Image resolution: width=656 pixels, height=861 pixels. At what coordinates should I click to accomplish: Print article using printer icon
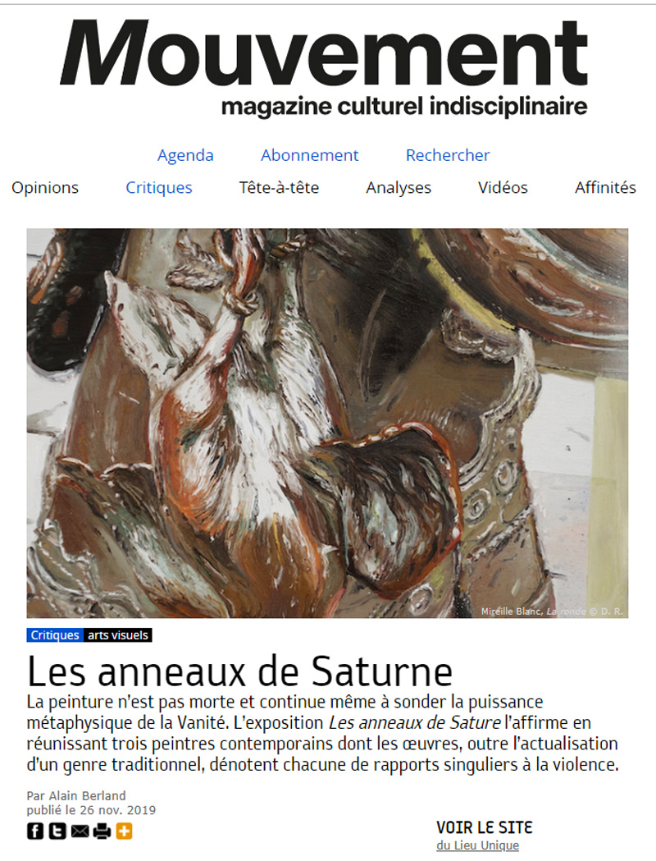click(102, 831)
